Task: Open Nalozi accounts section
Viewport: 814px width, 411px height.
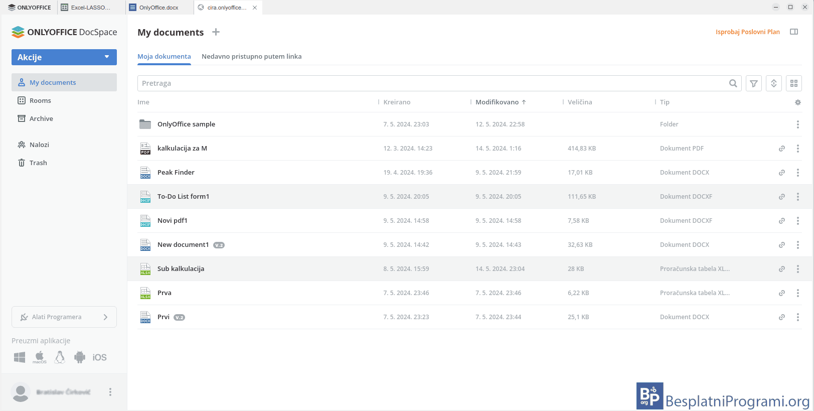Action: coord(64,145)
